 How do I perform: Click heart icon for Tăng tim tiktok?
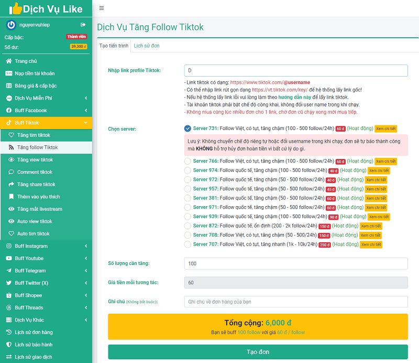pos(11,135)
